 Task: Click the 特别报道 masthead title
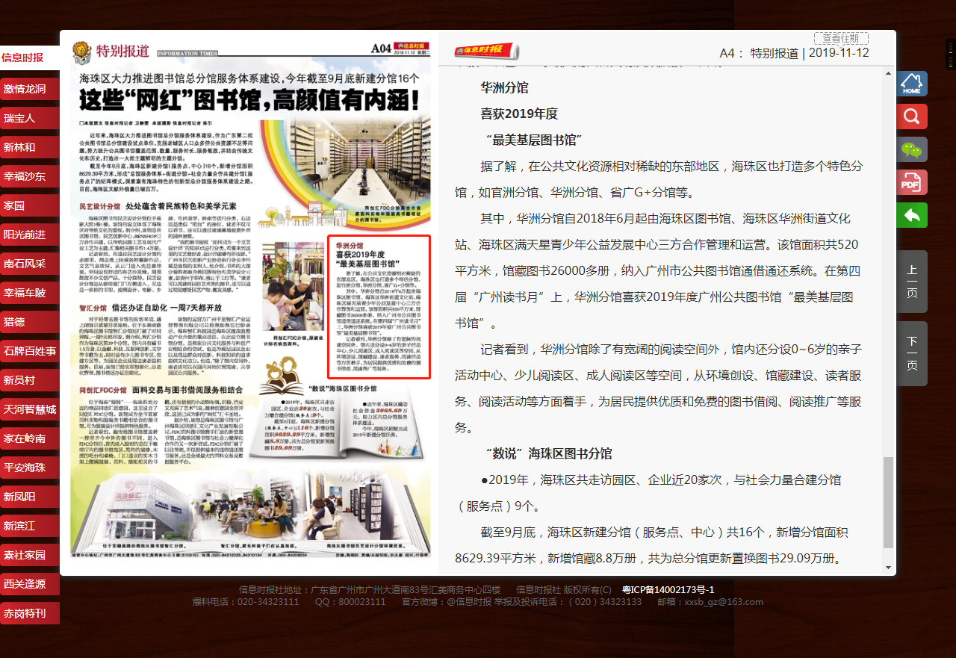click(x=122, y=51)
